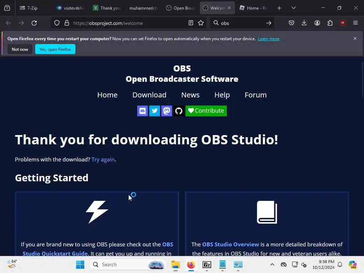
Task: Click the Try again download link
Action: 103,160
